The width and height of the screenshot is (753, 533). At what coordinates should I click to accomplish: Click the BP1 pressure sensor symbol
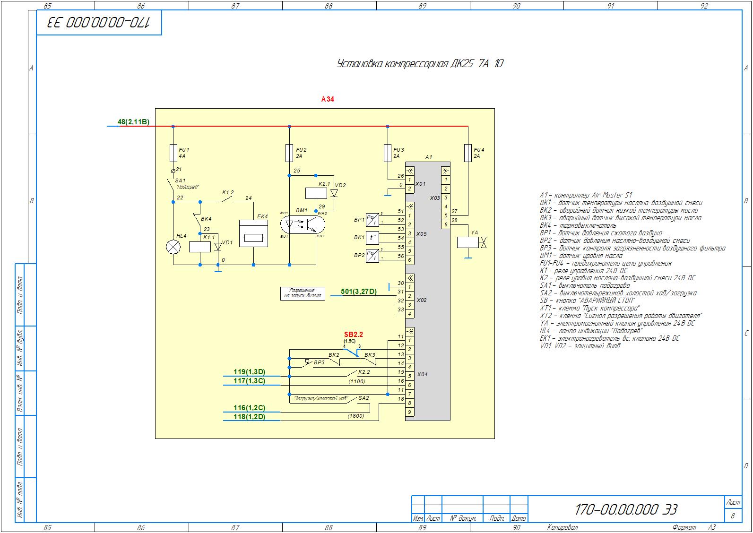click(x=372, y=220)
